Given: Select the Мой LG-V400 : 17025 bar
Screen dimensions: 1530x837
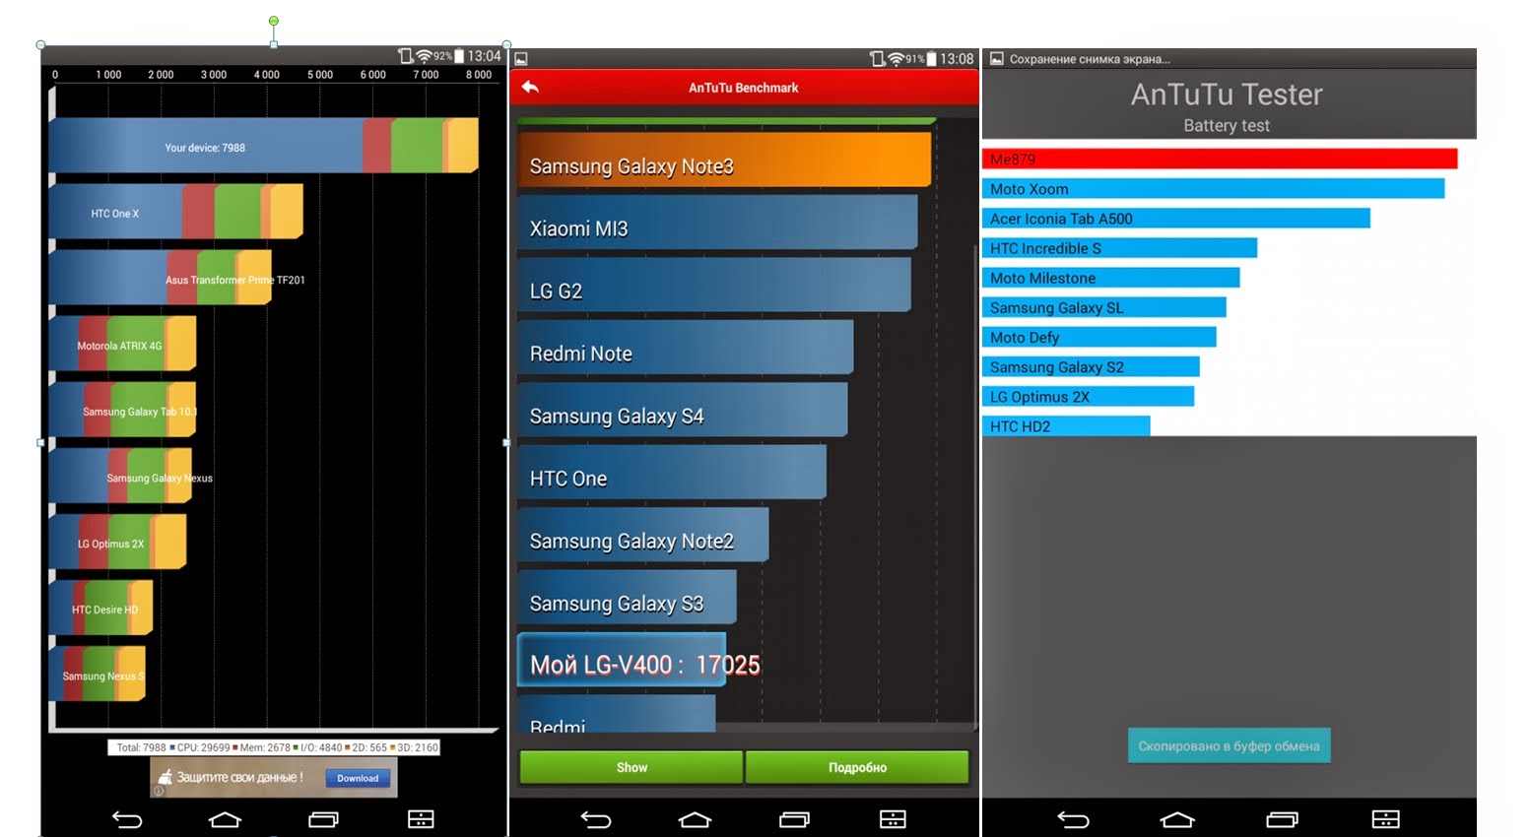Looking at the screenshot, I should 622,660.
